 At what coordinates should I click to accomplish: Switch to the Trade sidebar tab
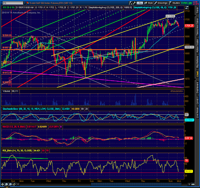pos(197,11)
